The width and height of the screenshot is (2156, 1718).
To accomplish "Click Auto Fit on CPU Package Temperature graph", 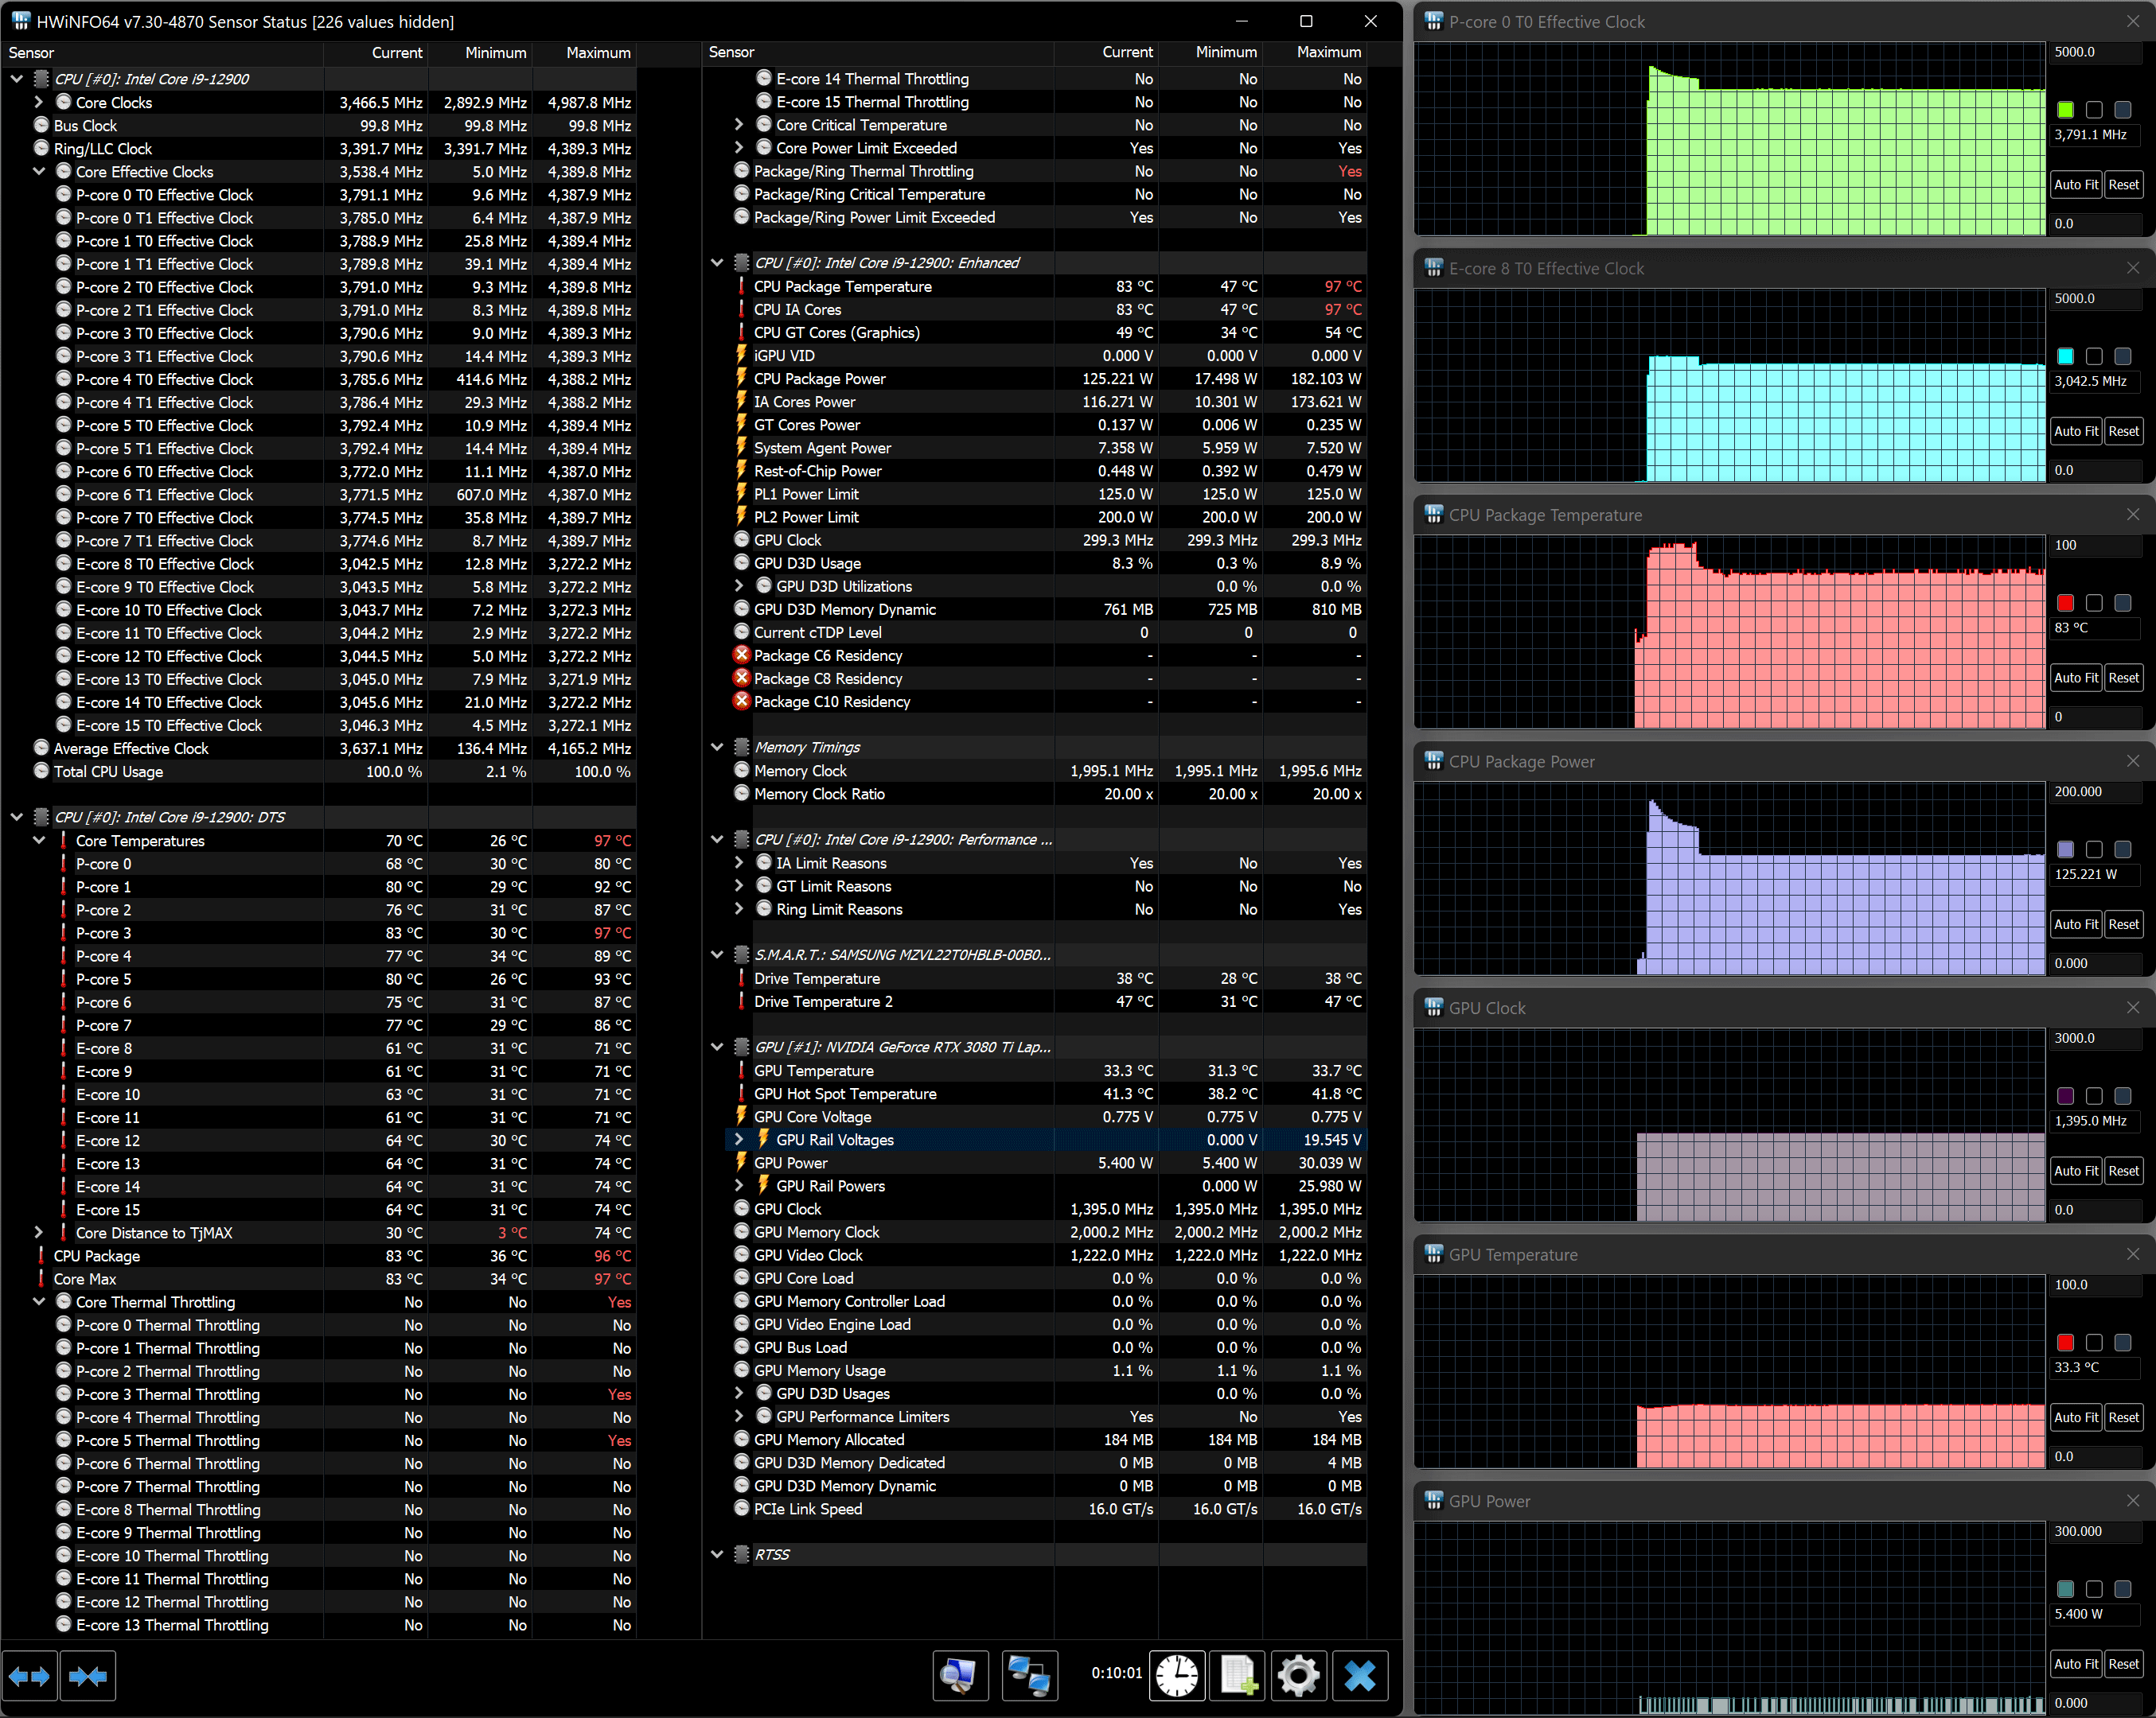I will (2075, 678).
